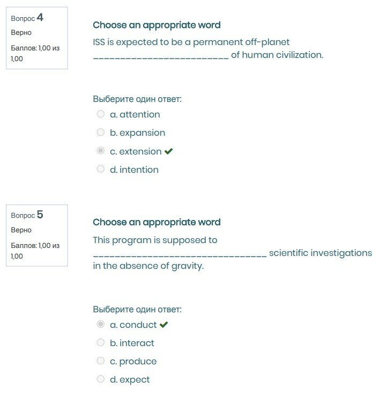The height and width of the screenshot is (403, 387).
Task: Click the 'interact' answer label text
Action: click(137, 343)
